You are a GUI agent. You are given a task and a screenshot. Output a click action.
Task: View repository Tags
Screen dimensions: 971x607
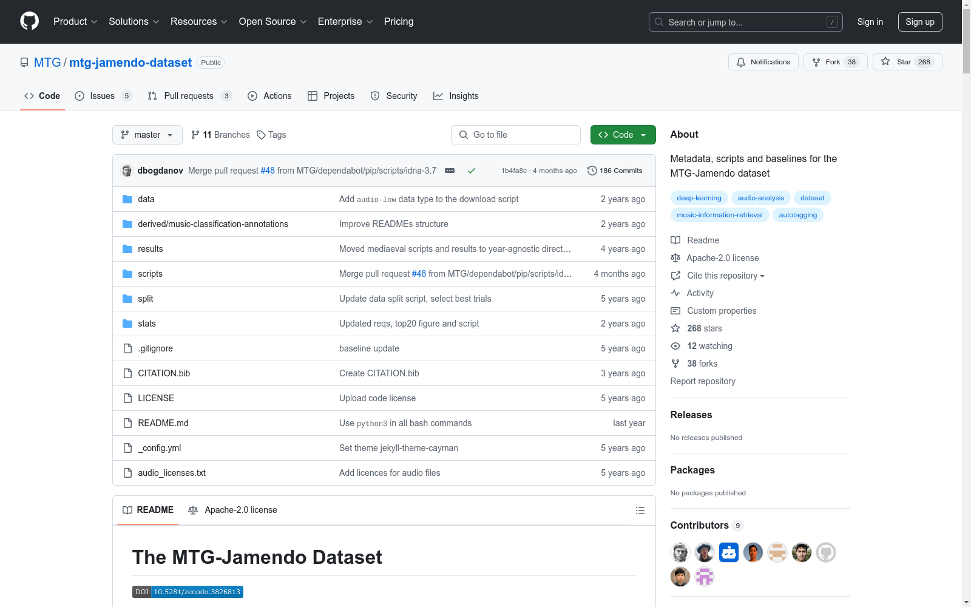pos(271,135)
